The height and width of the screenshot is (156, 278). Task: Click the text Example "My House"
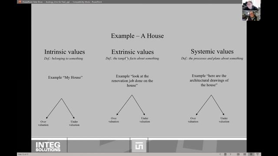[66, 78]
